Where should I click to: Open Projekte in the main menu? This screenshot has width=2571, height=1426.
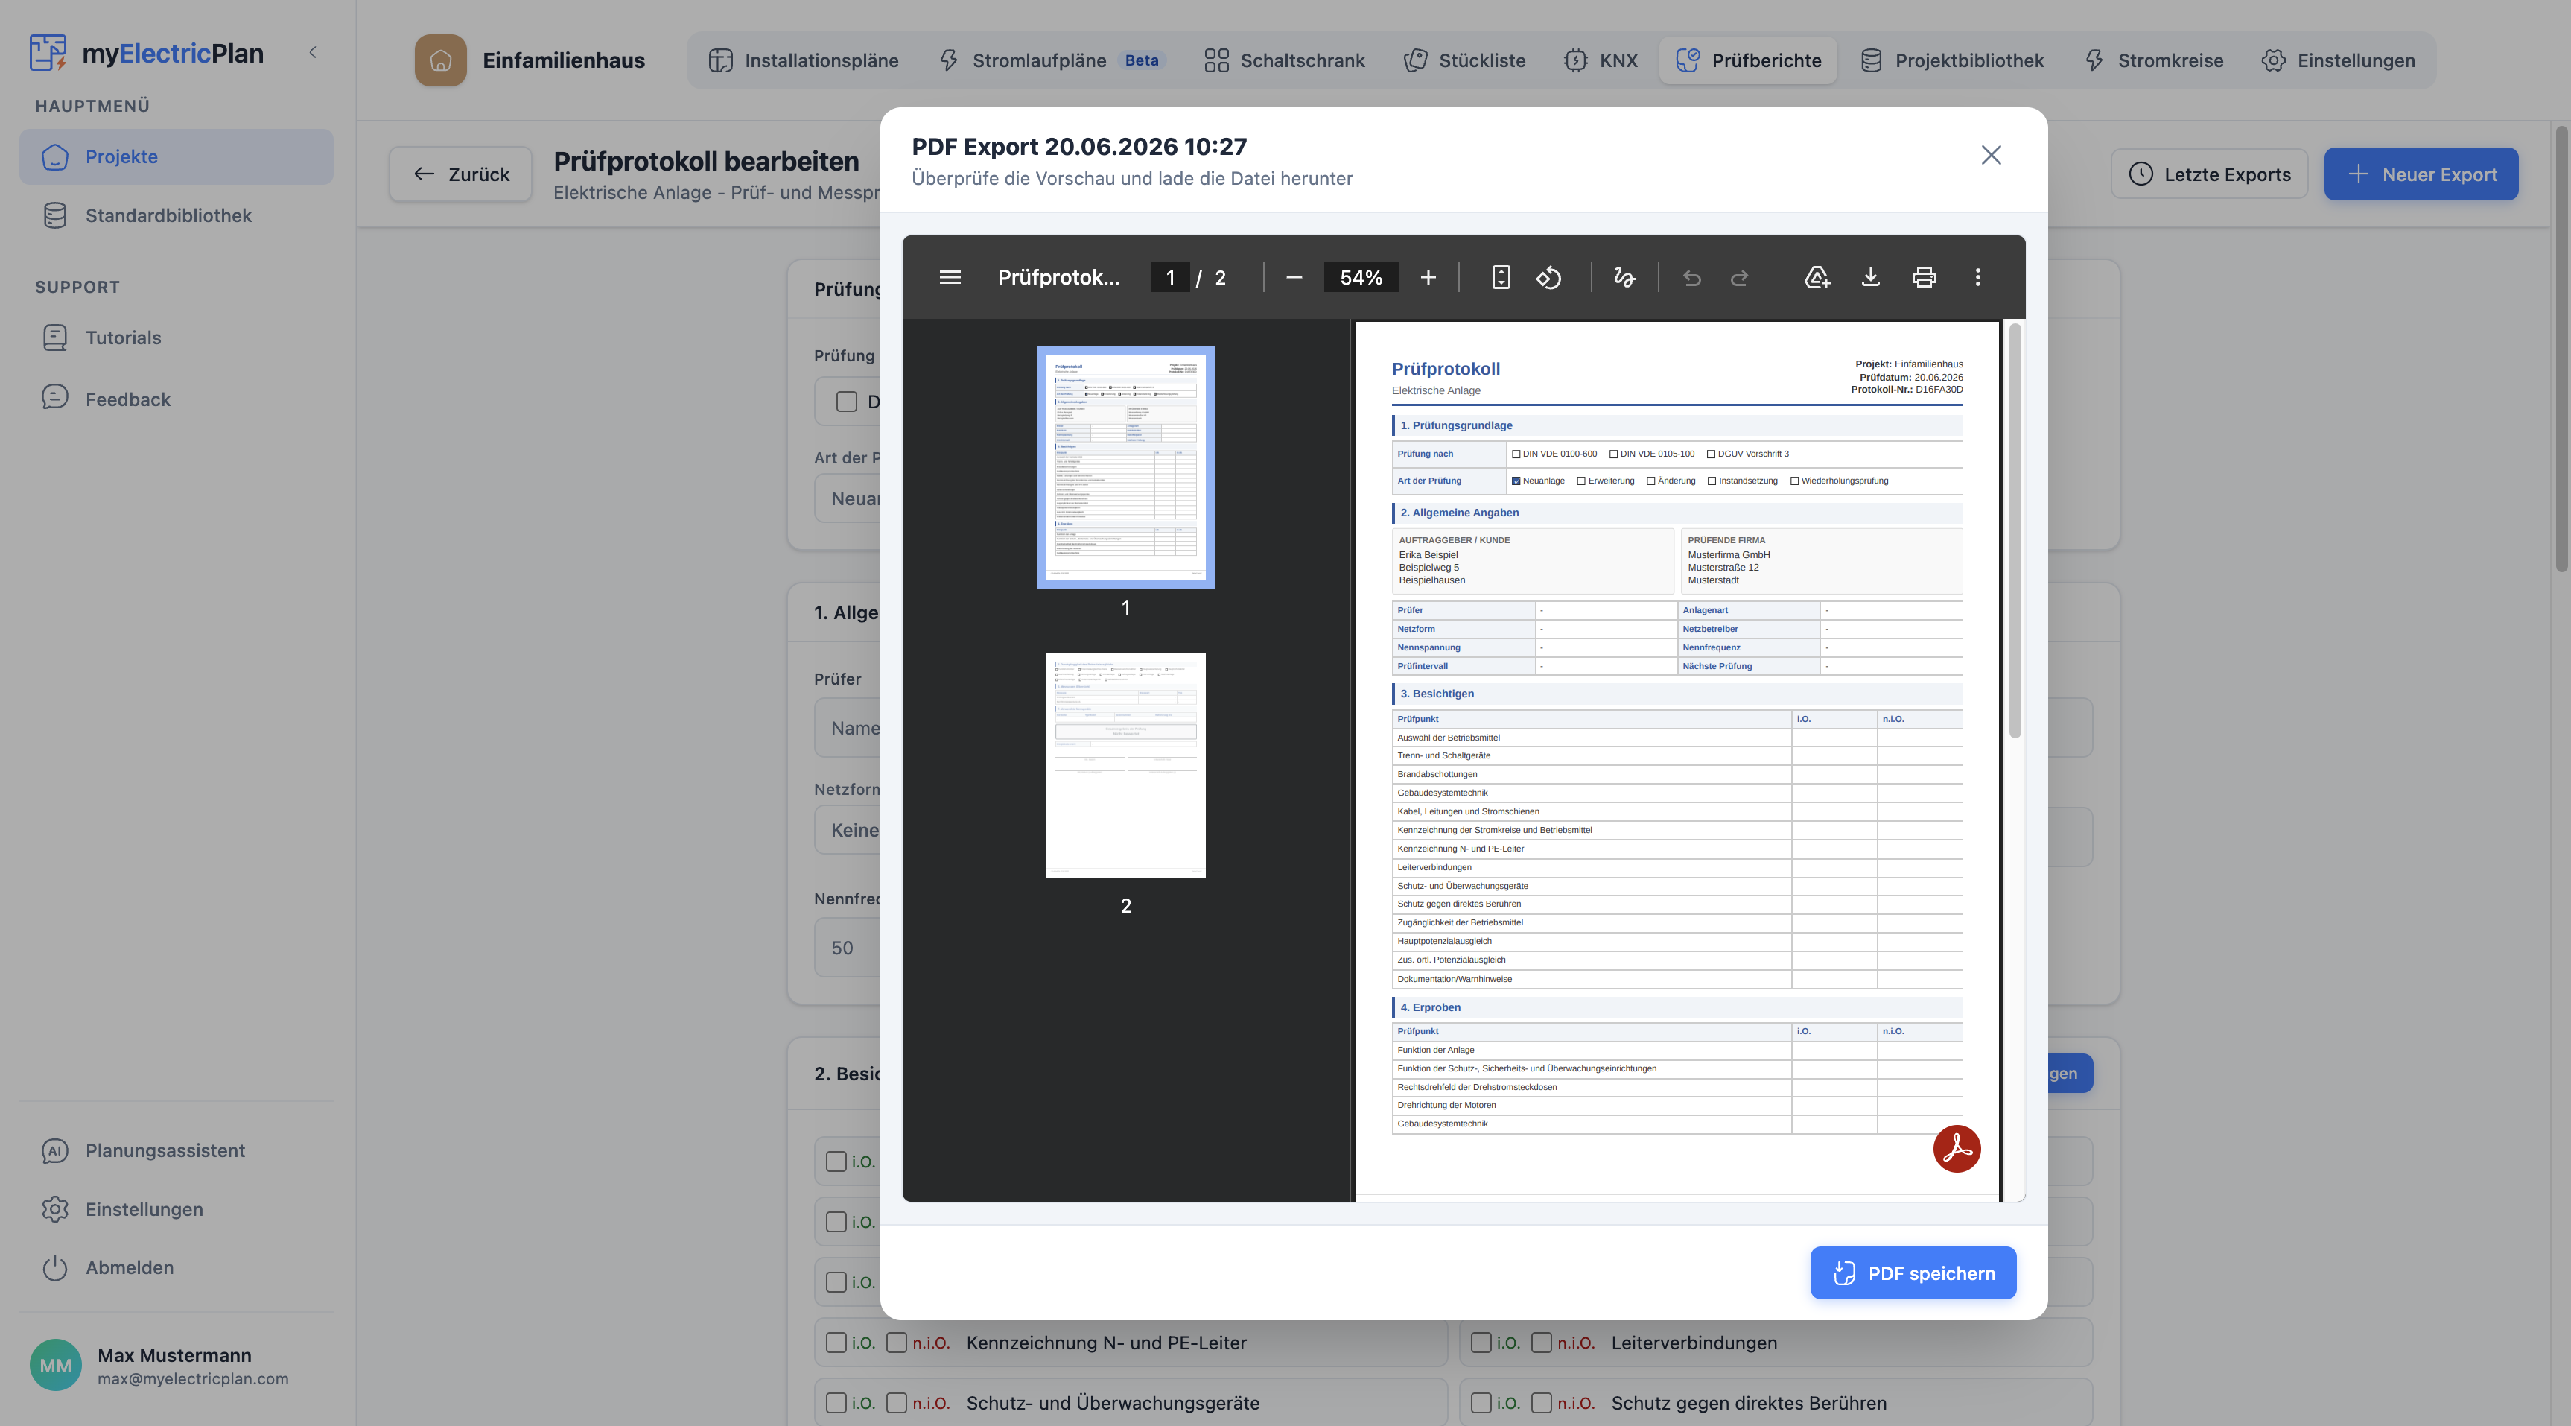click(x=176, y=156)
